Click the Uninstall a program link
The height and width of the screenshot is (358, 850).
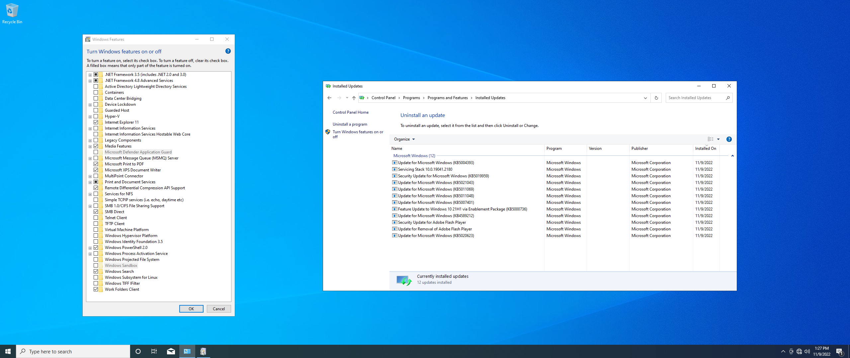click(x=350, y=124)
